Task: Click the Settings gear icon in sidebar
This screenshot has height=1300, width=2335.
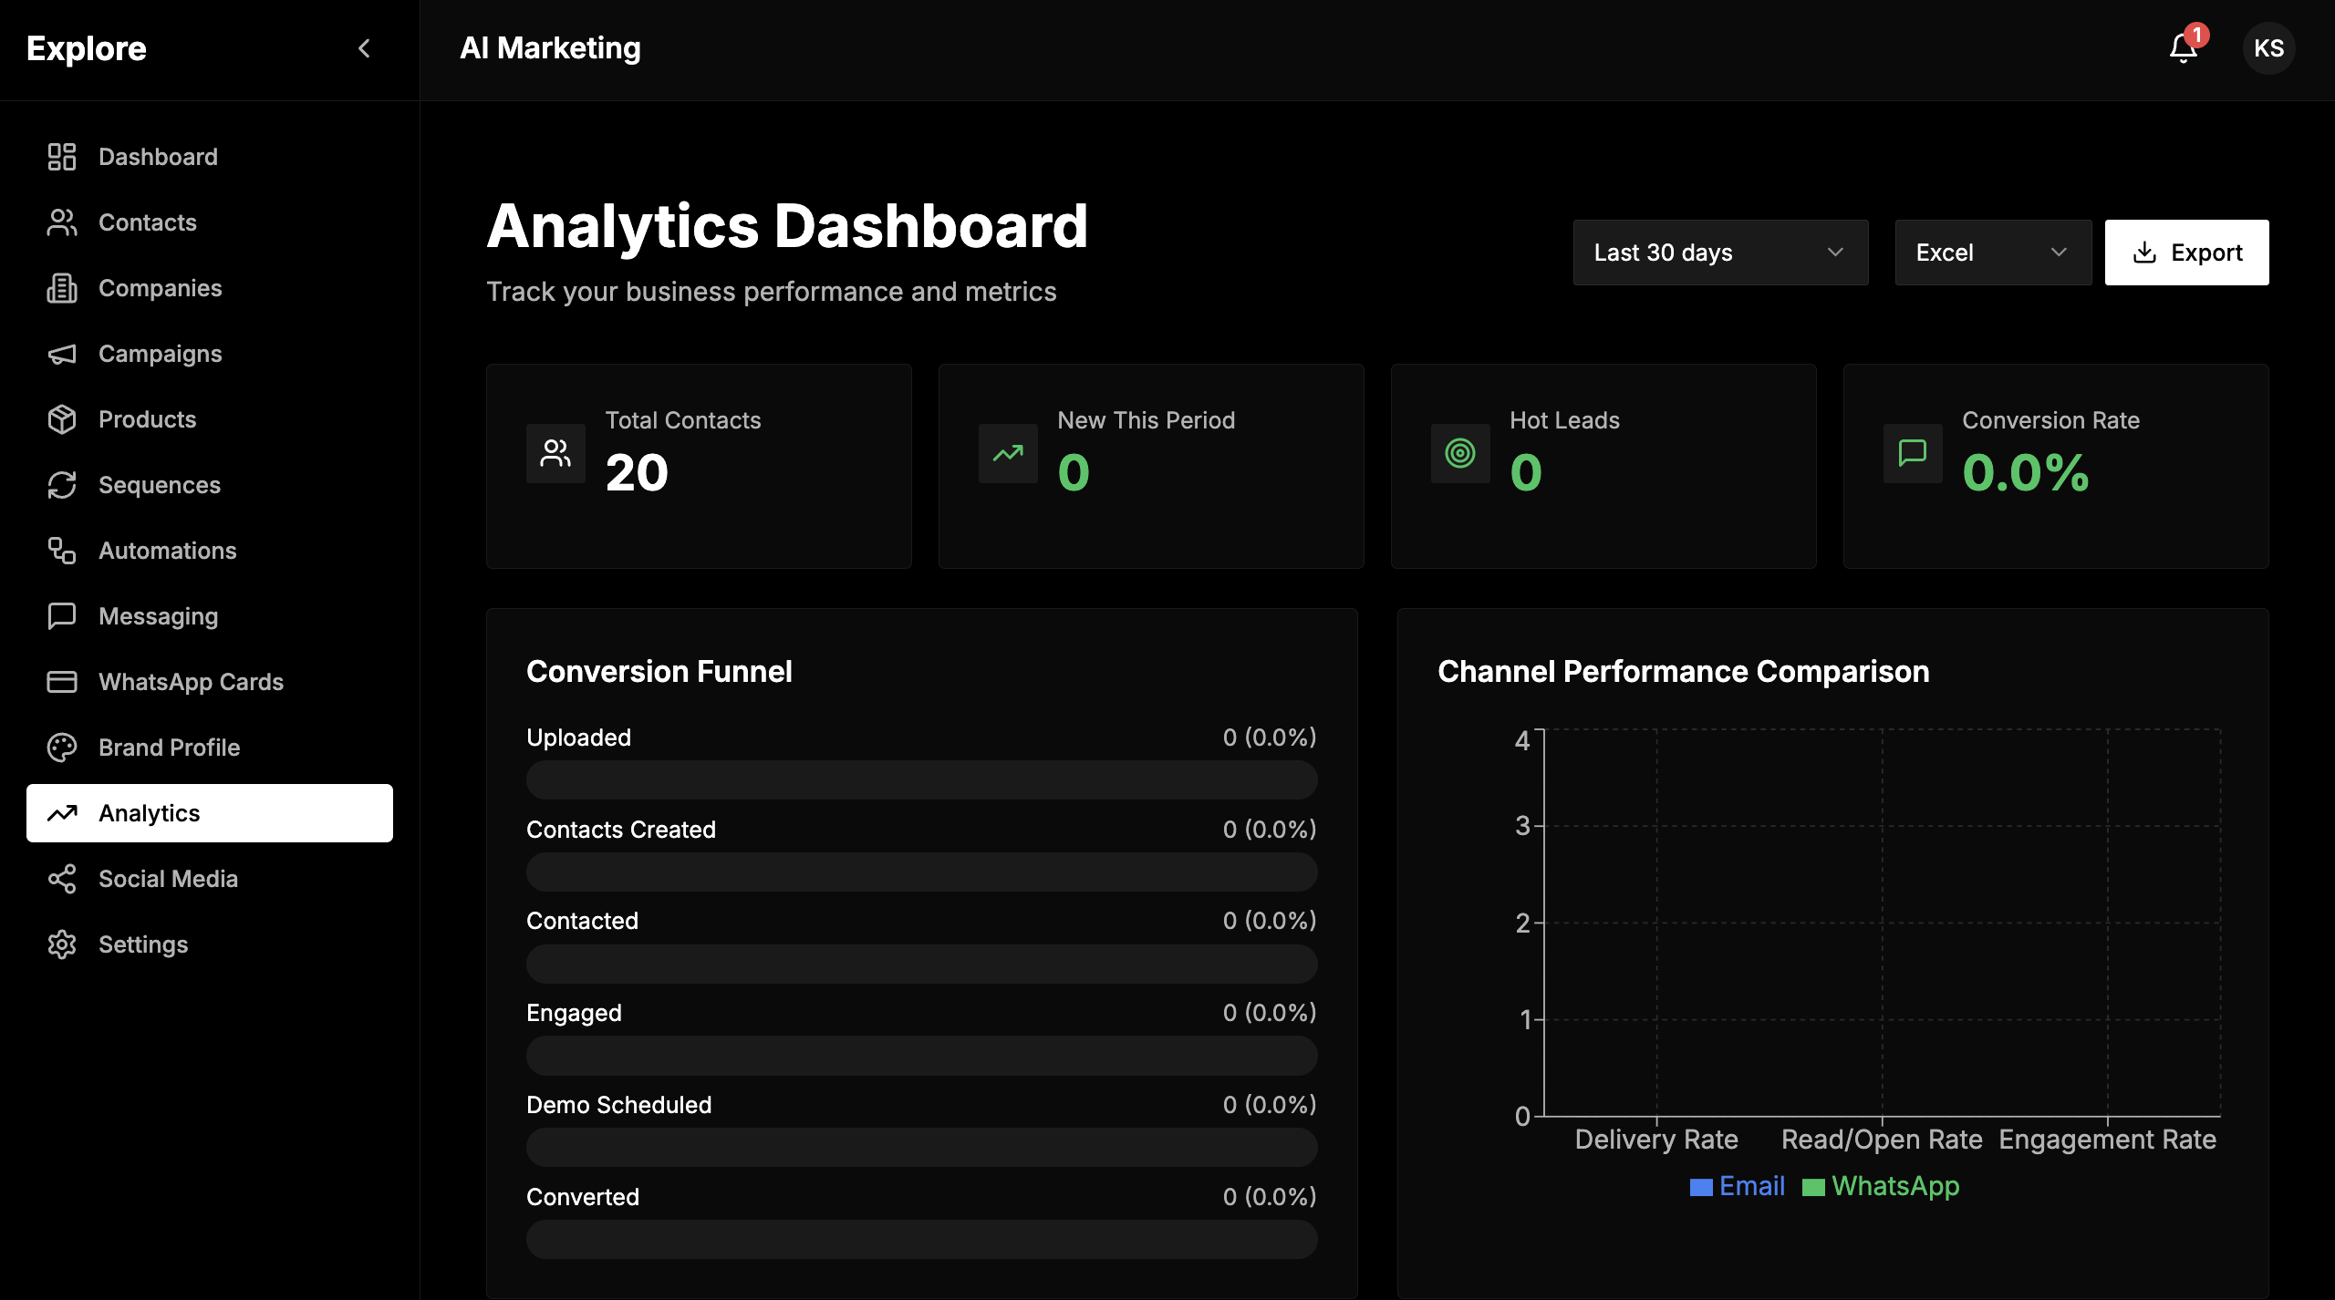Action: point(62,944)
